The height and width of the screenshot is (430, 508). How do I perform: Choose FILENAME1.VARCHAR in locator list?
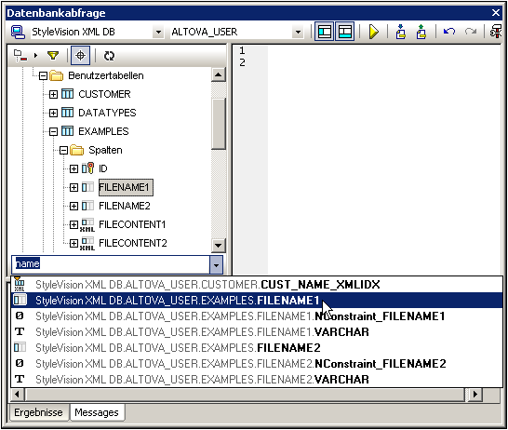coord(257,332)
